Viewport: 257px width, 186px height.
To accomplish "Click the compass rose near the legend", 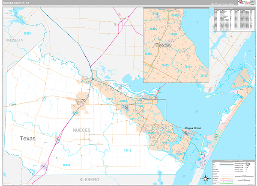I will [x=206, y=178].
